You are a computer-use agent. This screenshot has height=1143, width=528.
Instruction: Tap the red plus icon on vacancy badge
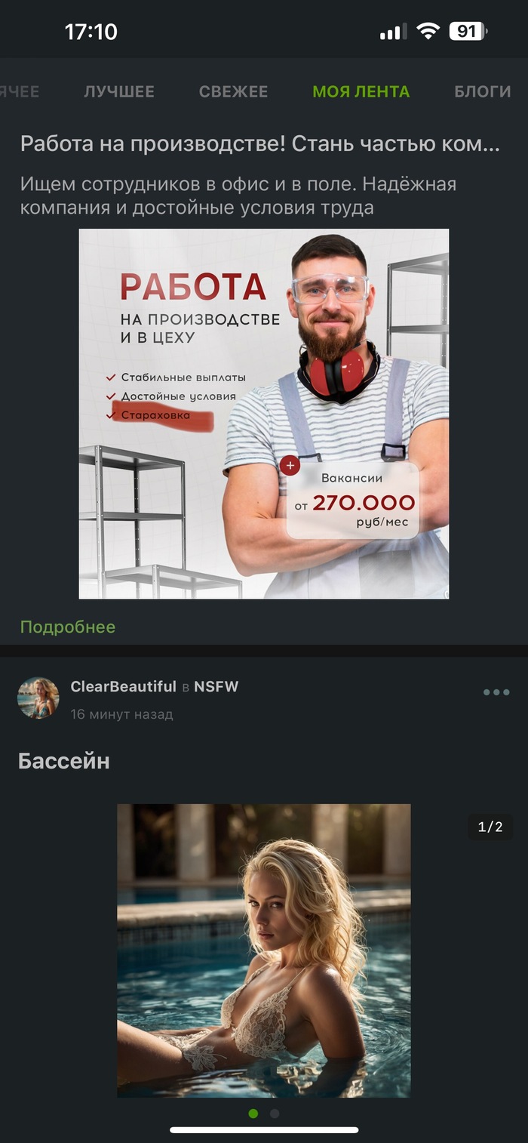point(290,466)
